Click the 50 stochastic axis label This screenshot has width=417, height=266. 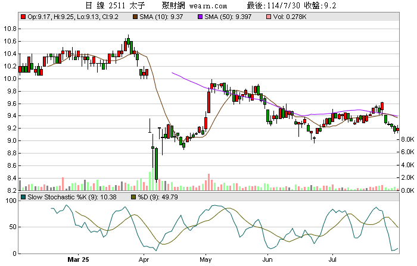[x=13, y=227]
